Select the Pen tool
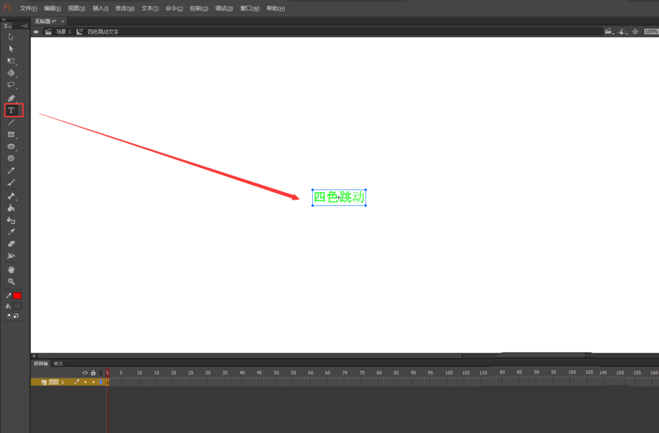 (11, 98)
